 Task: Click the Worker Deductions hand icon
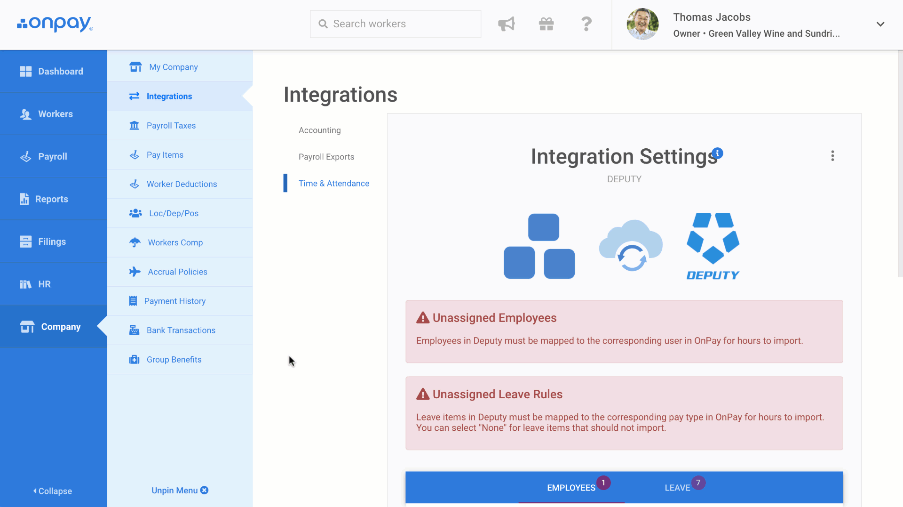135,184
